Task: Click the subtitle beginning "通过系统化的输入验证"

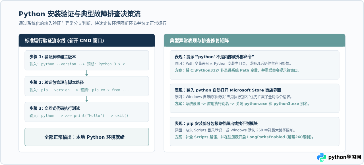Action: click(x=93, y=23)
